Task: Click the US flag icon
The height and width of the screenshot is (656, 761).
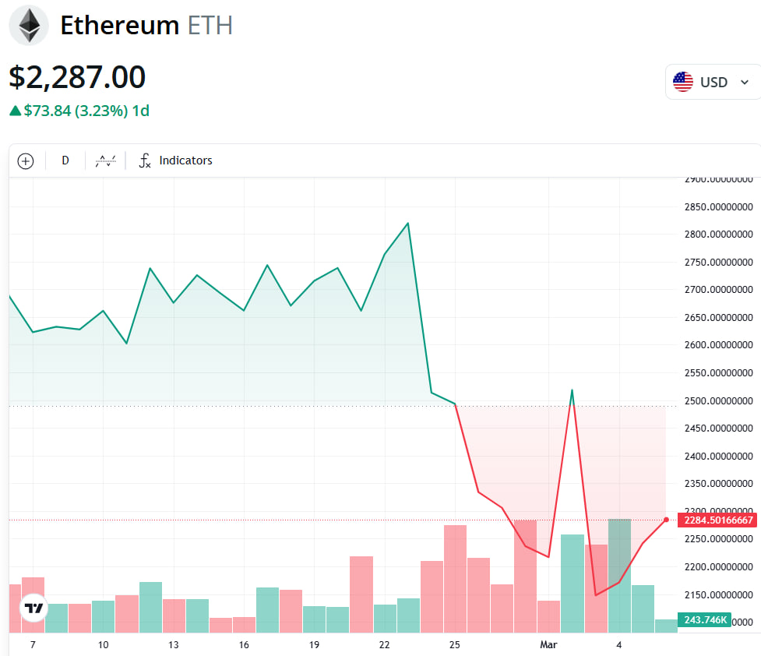Action: 683,81
